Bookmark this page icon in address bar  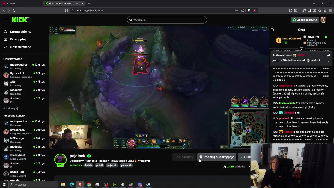(x=66, y=10)
